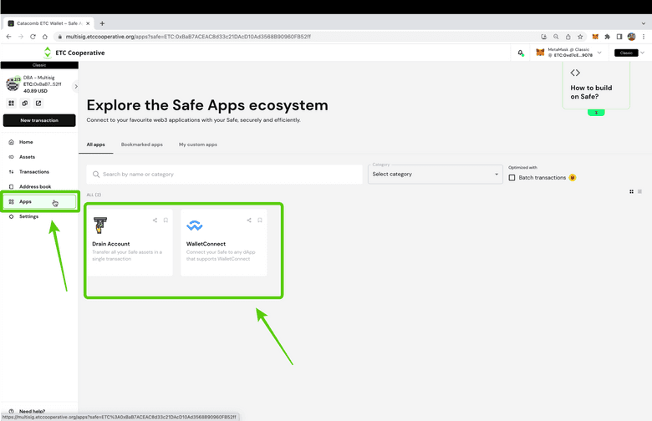This screenshot has width=652, height=421.
Task: Copy the Safe address
Action: point(25,104)
